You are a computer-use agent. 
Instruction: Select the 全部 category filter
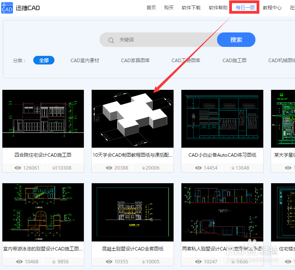44,60
